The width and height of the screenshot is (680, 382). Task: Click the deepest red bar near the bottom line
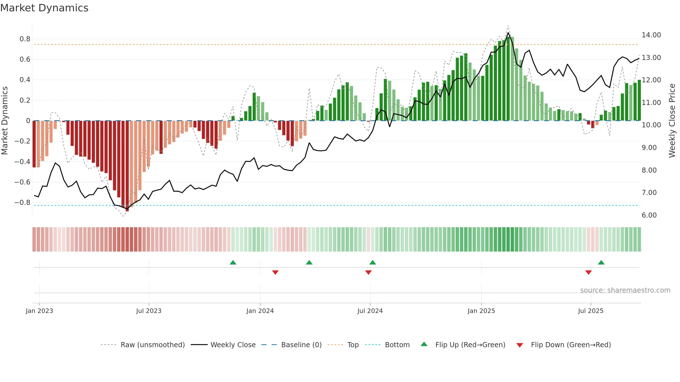point(127,166)
